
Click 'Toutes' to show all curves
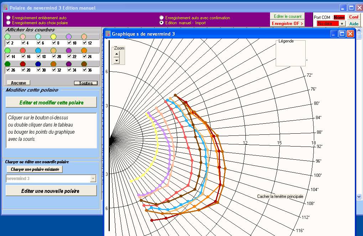(x=85, y=83)
